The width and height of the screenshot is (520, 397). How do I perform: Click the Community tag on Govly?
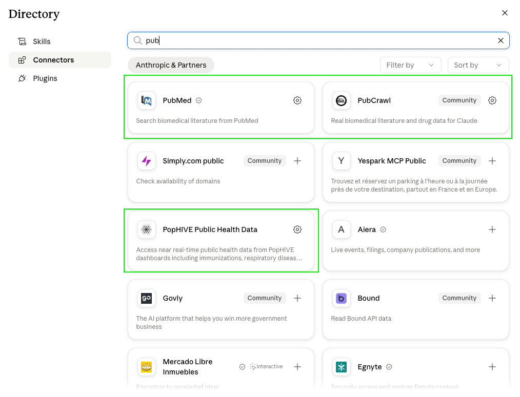(x=264, y=298)
